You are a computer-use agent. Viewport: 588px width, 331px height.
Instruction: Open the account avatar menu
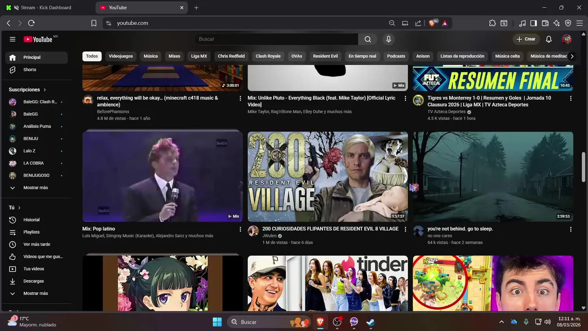(566, 39)
